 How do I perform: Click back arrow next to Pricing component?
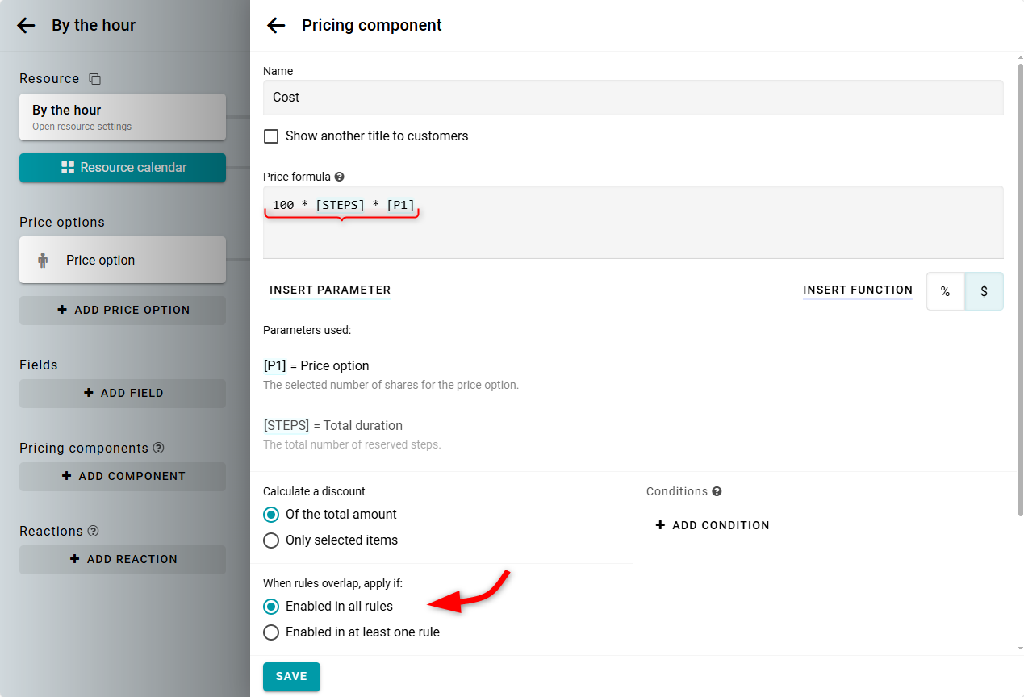[276, 25]
